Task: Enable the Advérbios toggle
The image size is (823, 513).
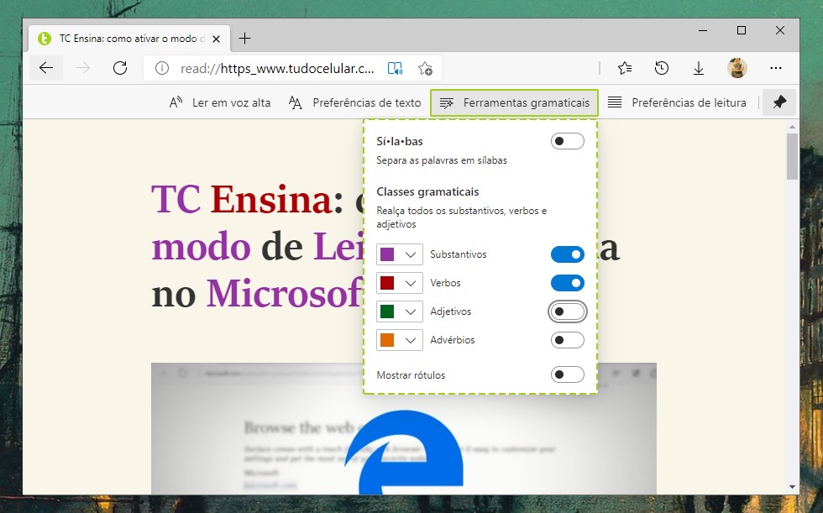Action: pos(568,340)
